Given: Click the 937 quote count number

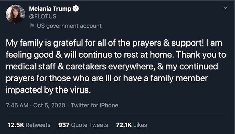Looking at the screenshot, I should [64, 125].
